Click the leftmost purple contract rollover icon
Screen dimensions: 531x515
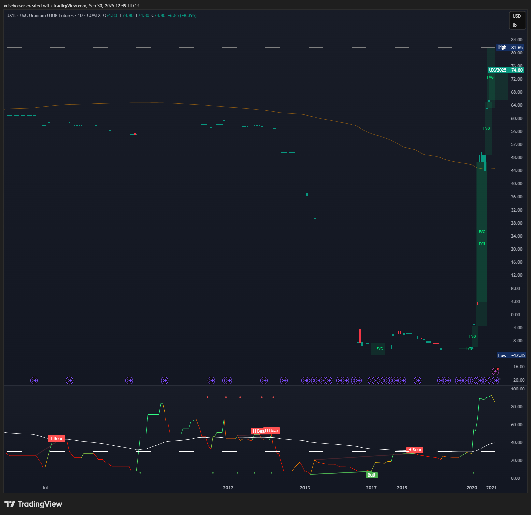tap(34, 380)
